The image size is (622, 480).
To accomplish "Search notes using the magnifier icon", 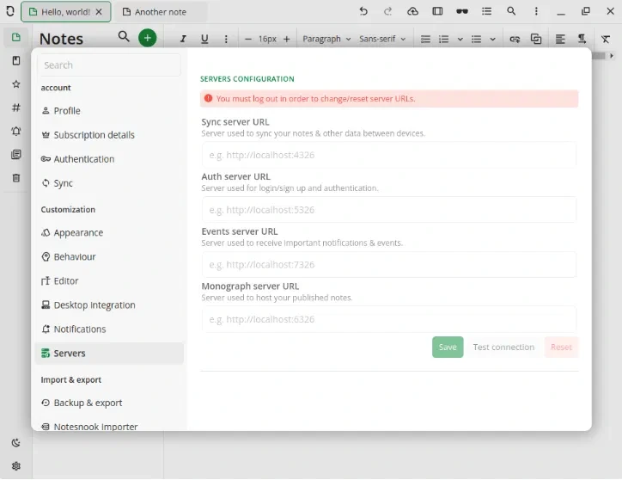I will coord(124,37).
